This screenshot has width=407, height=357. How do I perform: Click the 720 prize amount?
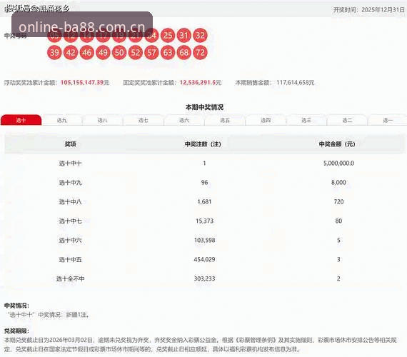pos(338,202)
